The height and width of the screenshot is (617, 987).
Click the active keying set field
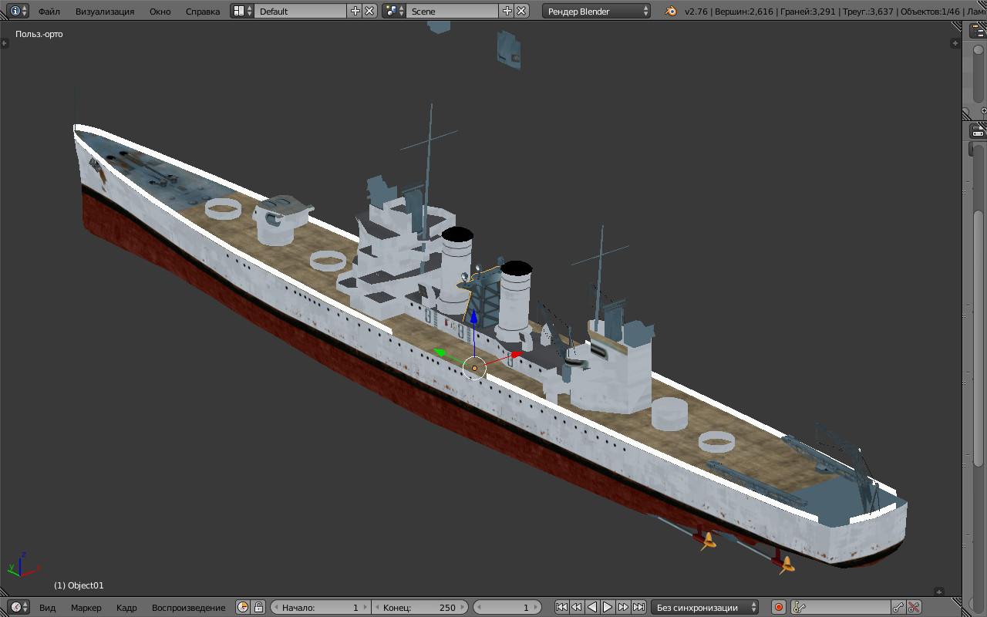(841, 607)
